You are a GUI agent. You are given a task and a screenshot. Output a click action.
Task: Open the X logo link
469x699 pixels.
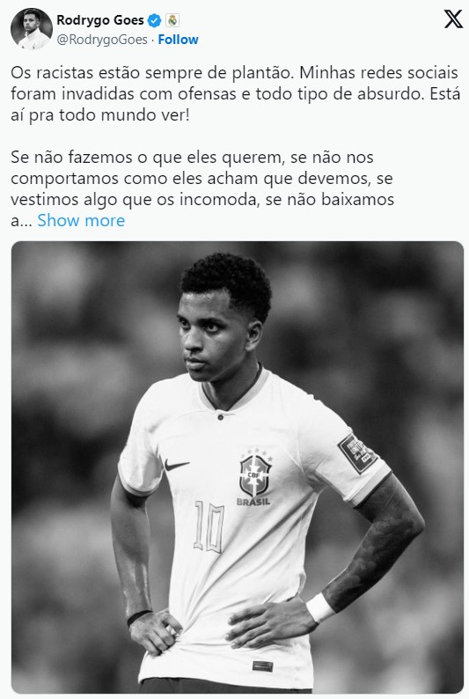453,19
